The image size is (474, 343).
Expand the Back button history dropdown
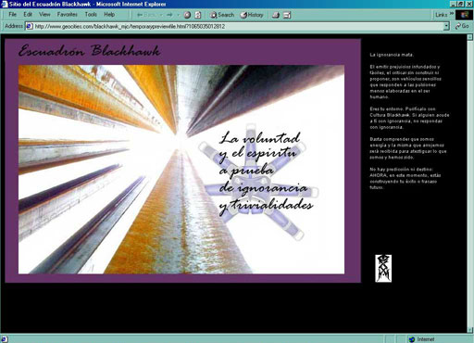161,15
